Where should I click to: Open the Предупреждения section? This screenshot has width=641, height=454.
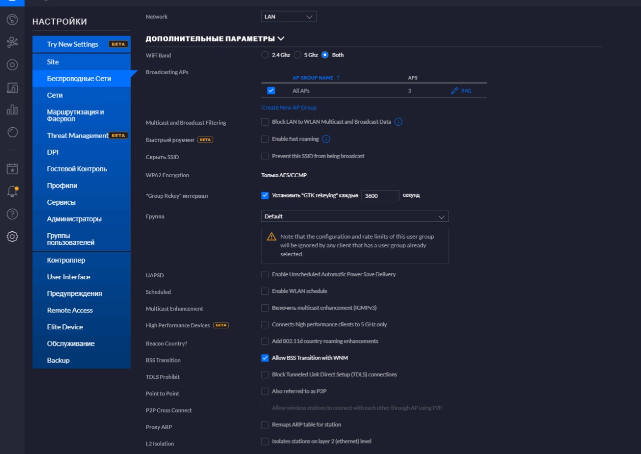pos(82,293)
